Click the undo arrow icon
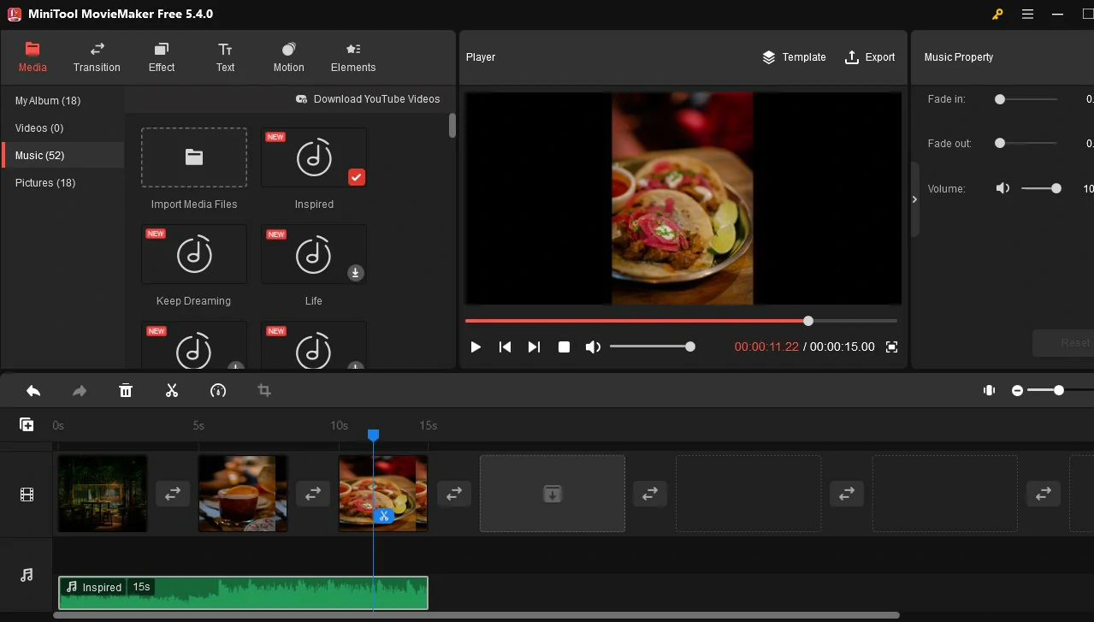 click(33, 391)
